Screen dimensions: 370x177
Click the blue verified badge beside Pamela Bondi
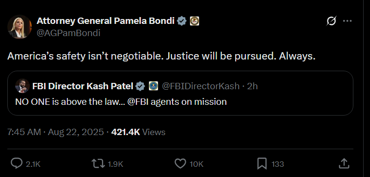pyautogui.click(x=182, y=21)
